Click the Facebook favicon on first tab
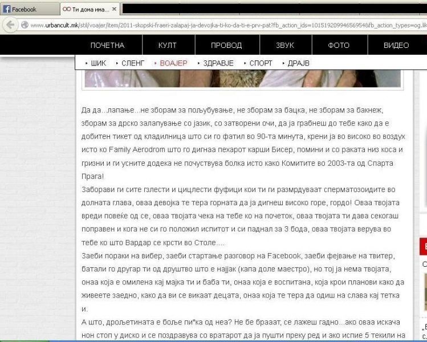The image size is (427, 342). coord(7,9)
